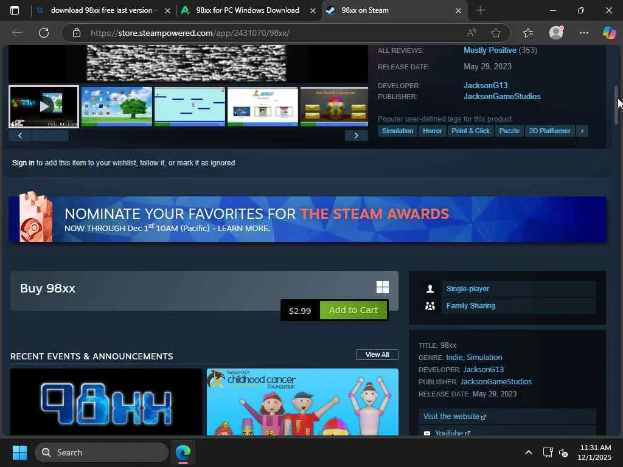Add page to favorites star icon
Screen dimensions: 623x467
tap(495, 33)
